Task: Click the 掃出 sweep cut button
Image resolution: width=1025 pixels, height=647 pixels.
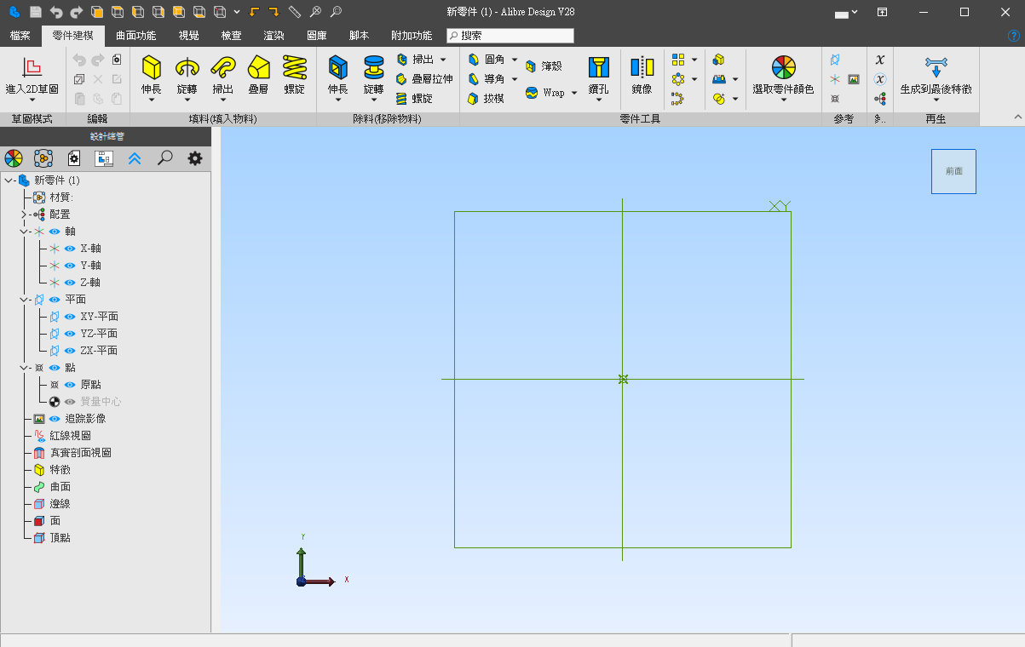Action: point(415,60)
